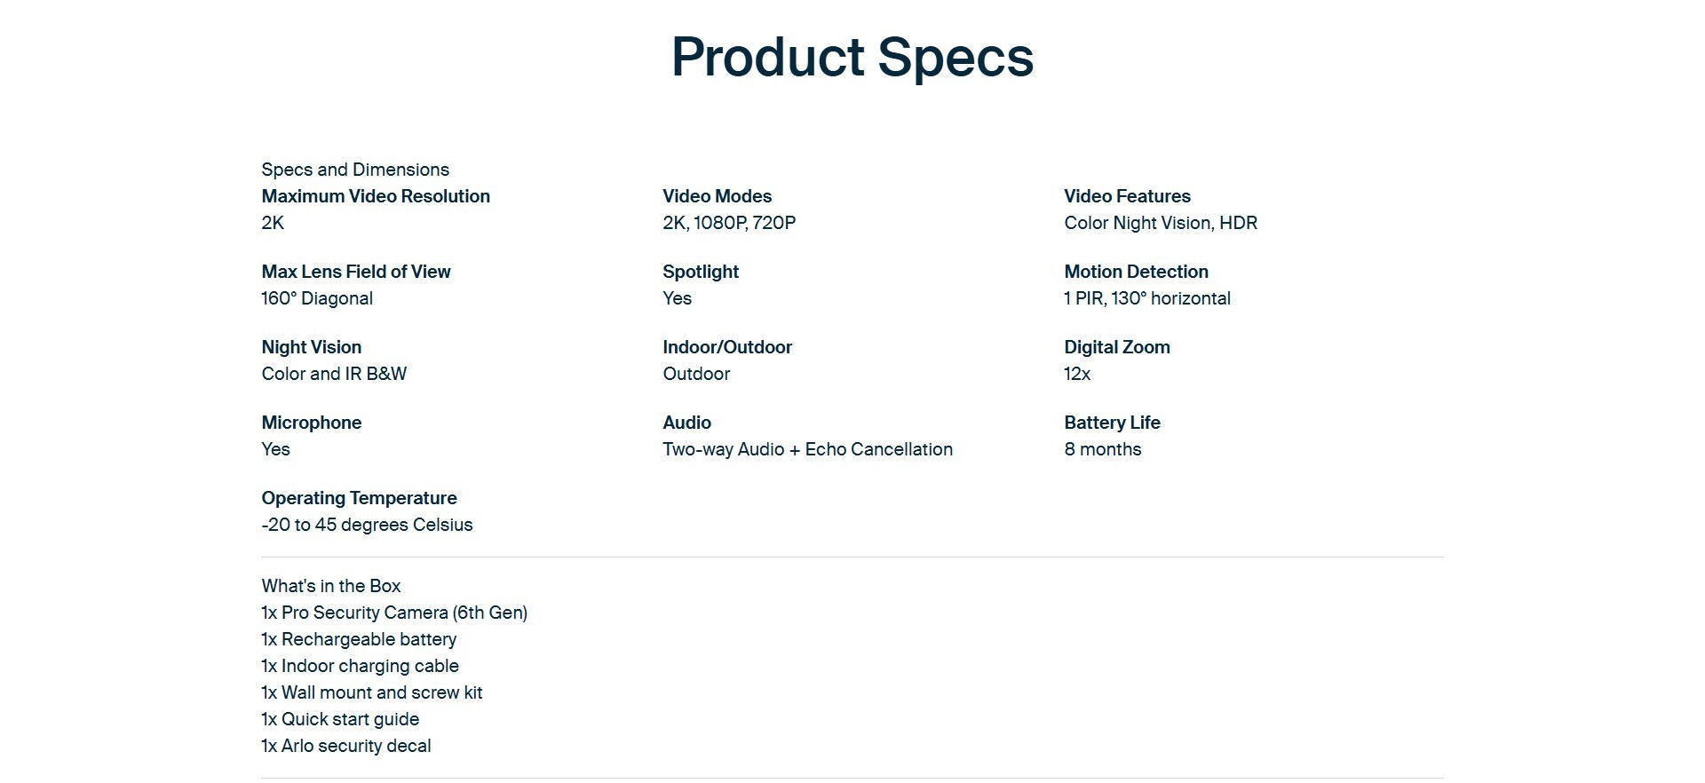Image resolution: width=1705 pixels, height=783 pixels.
Task: Click the Video Features label
Action: coord(1127,196)
